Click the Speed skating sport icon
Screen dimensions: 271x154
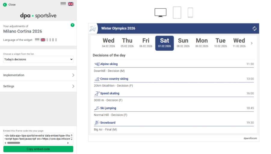click(x=97, y=93)
